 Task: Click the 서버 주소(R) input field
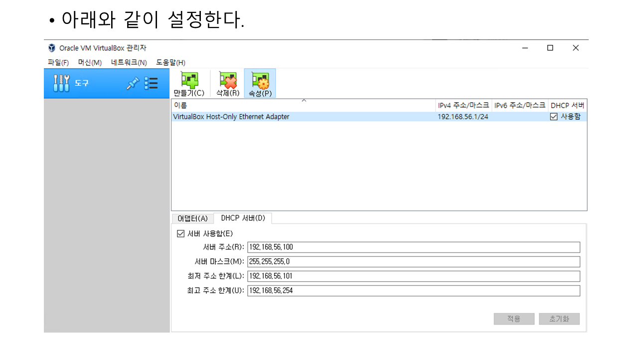coord(413,247)
